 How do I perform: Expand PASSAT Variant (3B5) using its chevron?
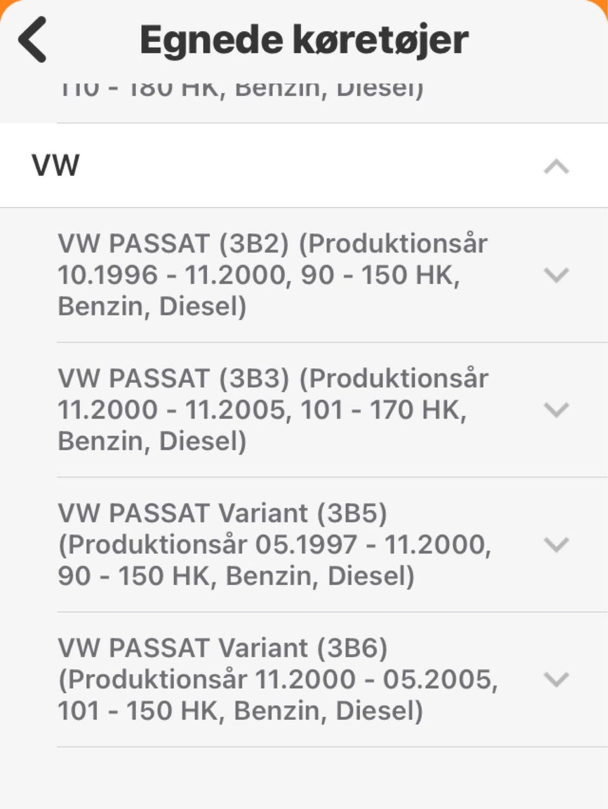point(556,544)
